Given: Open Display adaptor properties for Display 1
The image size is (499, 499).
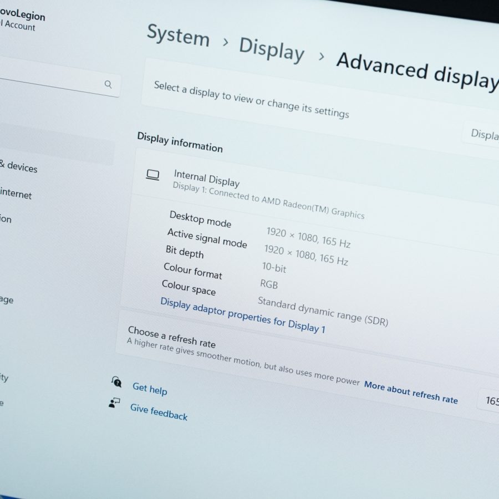Looking at the screenshot, I should pos(243,315).
